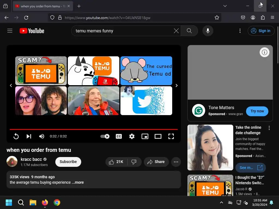Go to the YouTube home logo
The width and height of the screenshot is (279, 209).
[x=32, y=31]
